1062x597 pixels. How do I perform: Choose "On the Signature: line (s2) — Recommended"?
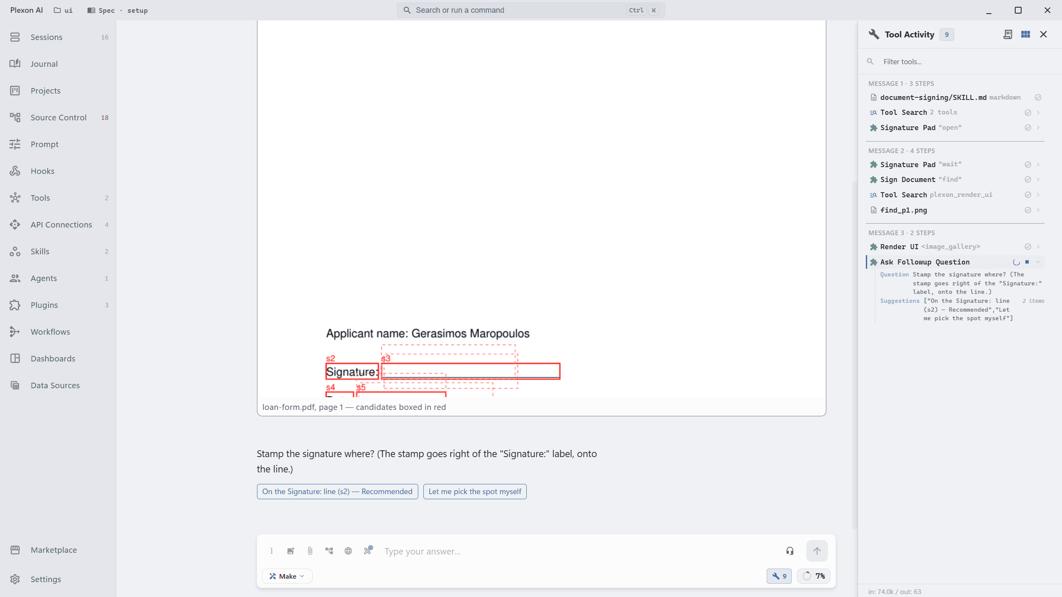pos(337,492)
